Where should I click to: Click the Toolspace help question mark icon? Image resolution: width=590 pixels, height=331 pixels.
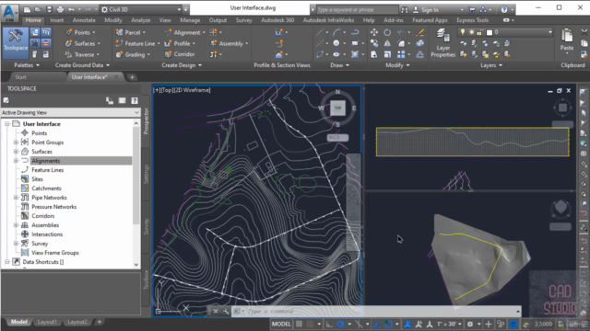pyautogui.click(x=135, y=100)
